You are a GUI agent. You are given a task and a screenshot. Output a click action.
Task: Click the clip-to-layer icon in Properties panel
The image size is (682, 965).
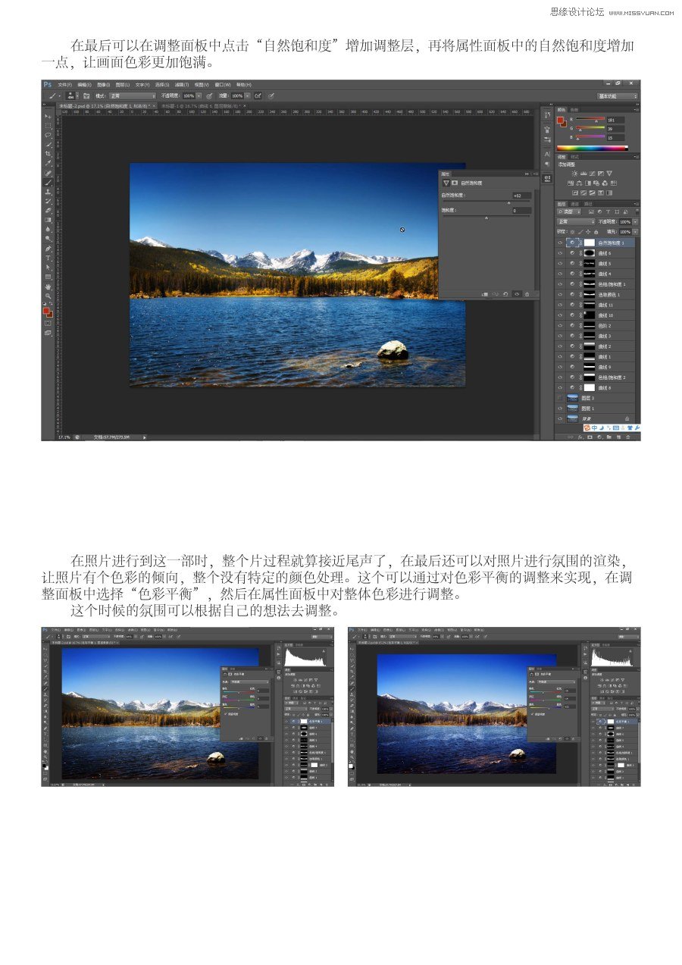pos(485,294)
